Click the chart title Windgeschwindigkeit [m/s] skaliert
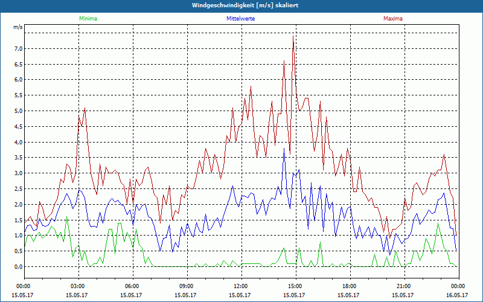 [x=245, y=5]
